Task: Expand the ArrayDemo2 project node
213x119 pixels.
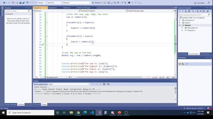Action: 180,20
